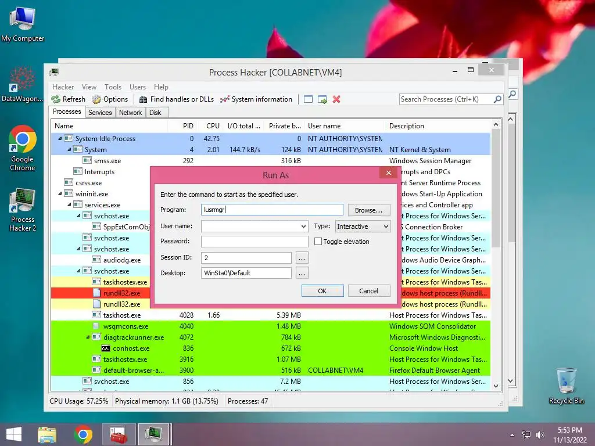Open Chrome from the taskbar
Image resolution: width=595 pixels, height=446 pixels.
(83, 434)
